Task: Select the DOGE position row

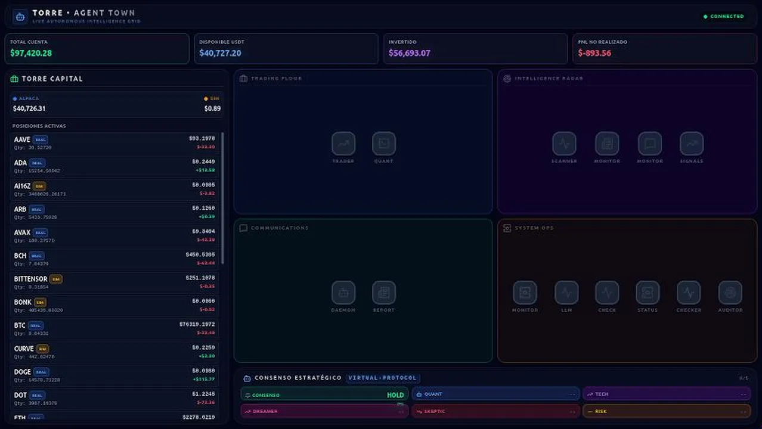Action: (114, 375)
